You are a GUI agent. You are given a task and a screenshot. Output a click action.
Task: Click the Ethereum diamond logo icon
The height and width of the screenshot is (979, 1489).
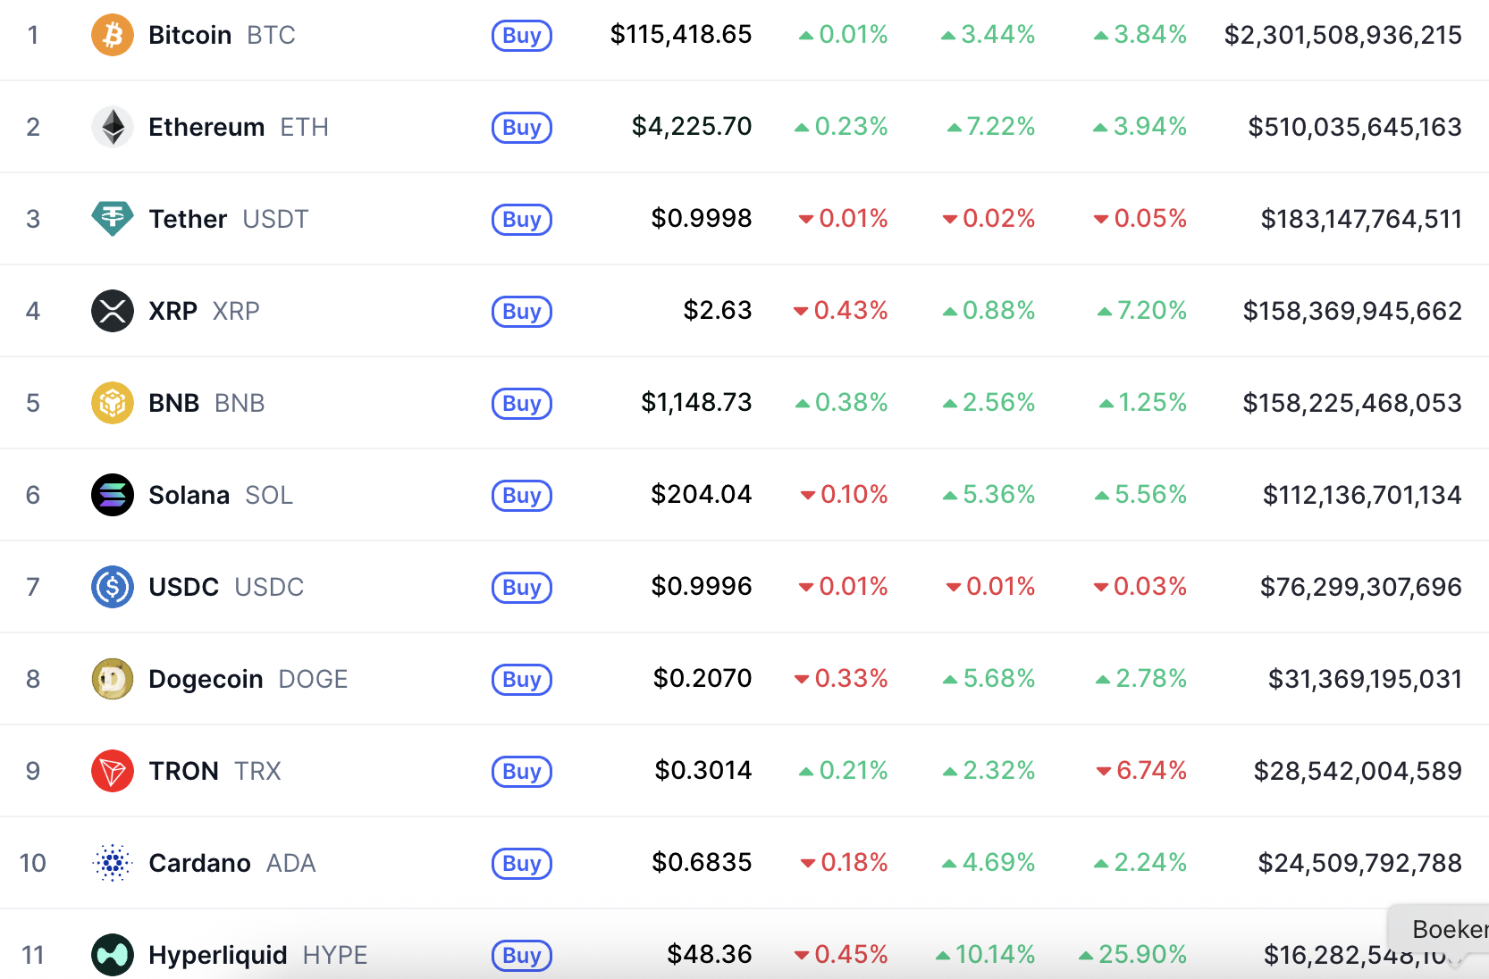coord(113,127)
